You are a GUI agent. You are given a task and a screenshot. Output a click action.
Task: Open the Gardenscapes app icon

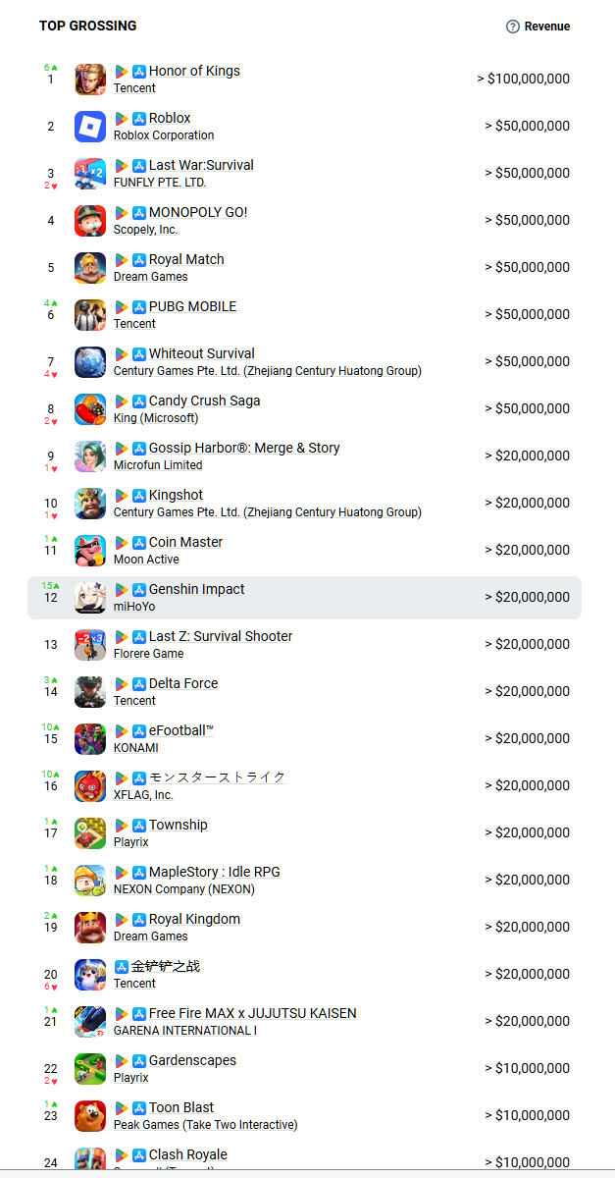(x=90, y=1069)
